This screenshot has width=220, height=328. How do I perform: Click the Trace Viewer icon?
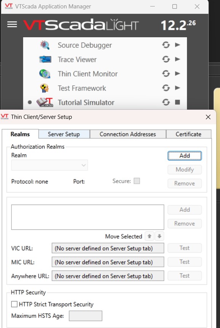[x=45, y=59]
